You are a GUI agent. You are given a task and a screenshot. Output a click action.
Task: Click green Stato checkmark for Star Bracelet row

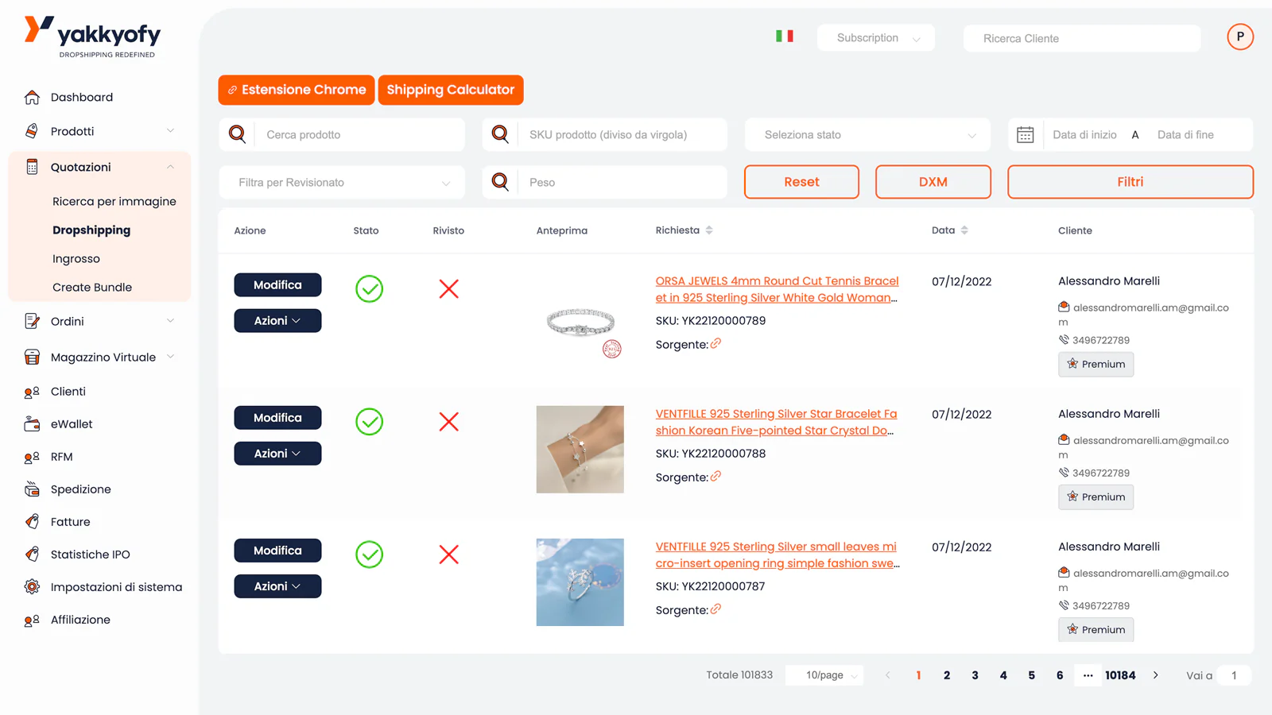(369, 422)
